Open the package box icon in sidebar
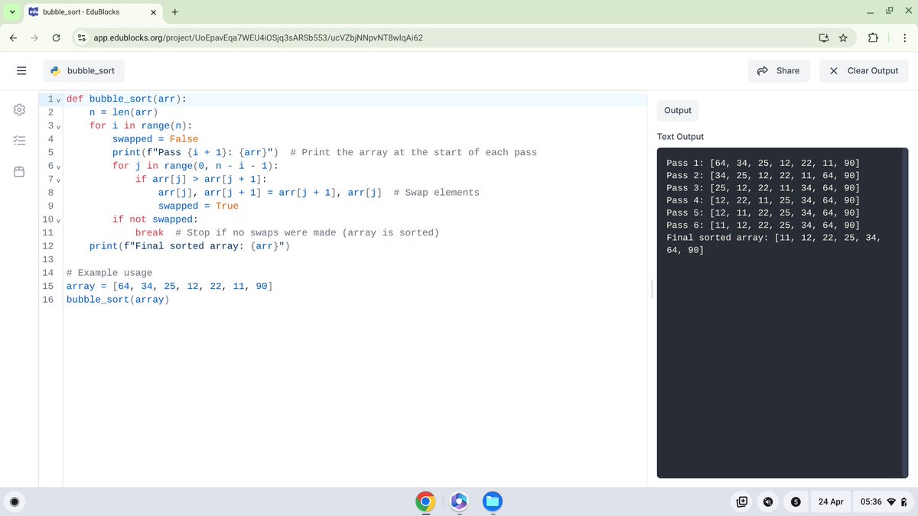Image resolution: width=918 pixels, height=516 pixels. tap(20, 171)
